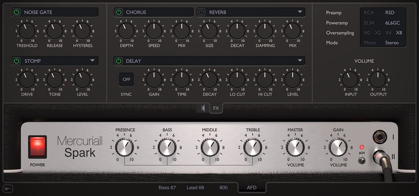Screen dimensions: 419x196
Task: Select the FX tab
Action: point(216,108)
